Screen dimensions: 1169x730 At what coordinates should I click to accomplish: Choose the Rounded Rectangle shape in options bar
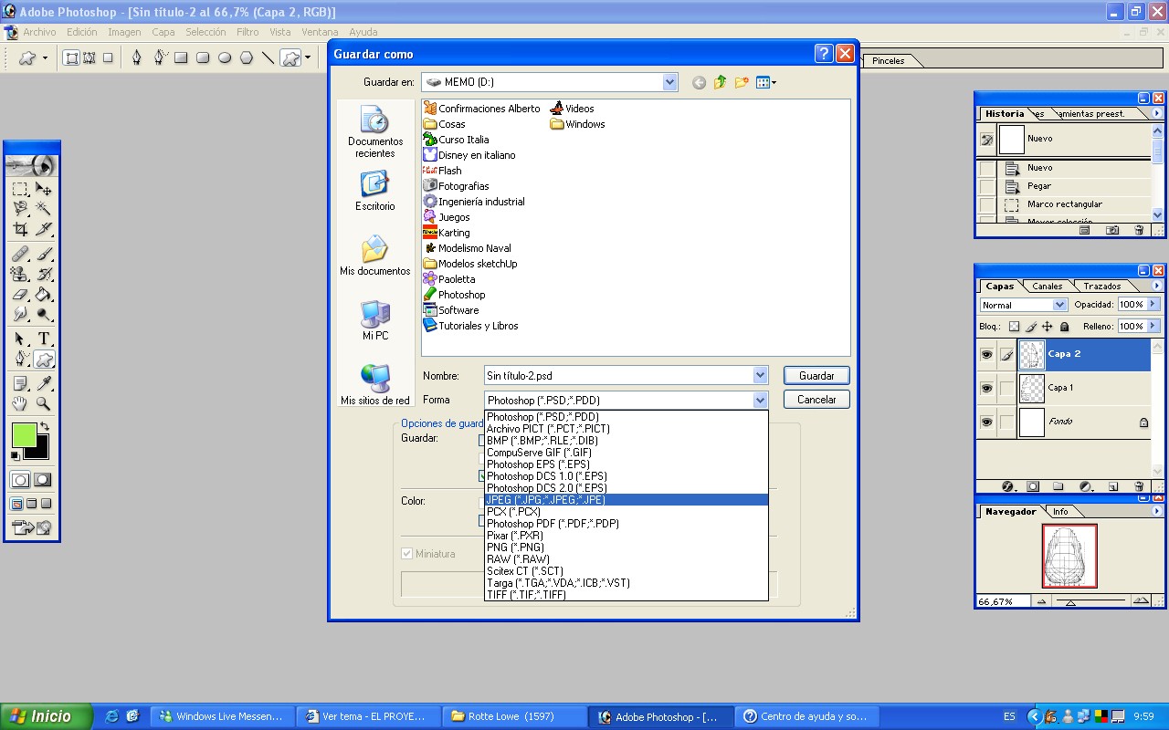[x=203, y=57]
